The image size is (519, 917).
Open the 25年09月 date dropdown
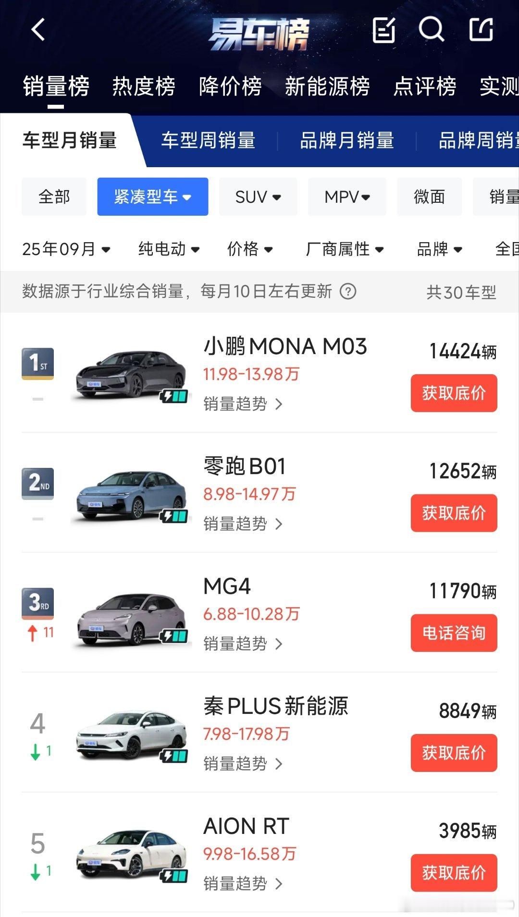(66, 249)
